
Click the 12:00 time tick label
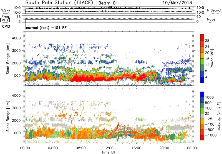[109, 148]
